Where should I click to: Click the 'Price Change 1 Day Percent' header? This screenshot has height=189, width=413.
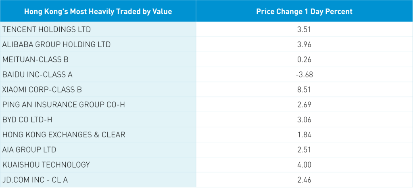pos(304,11)
